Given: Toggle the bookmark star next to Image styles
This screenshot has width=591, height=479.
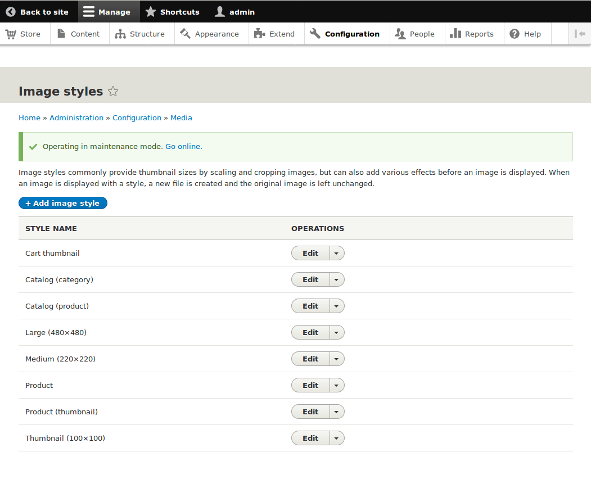Looking at the screenshot, I should [112, 91].
